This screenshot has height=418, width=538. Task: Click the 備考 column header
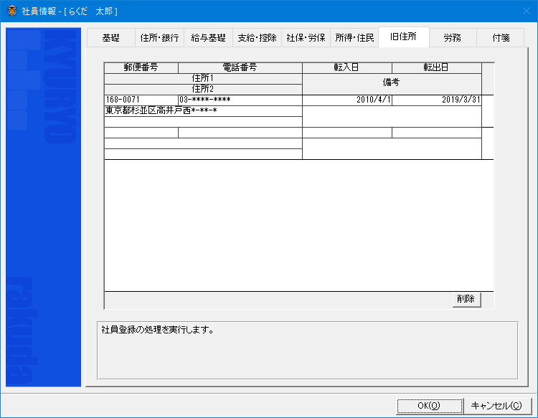click(x=392, y=84)
